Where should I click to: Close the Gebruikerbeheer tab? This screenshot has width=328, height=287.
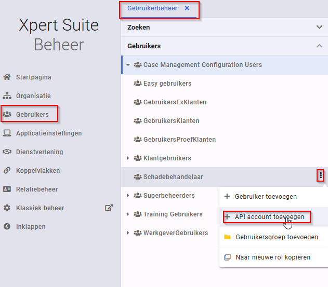(x=187, y=8)
